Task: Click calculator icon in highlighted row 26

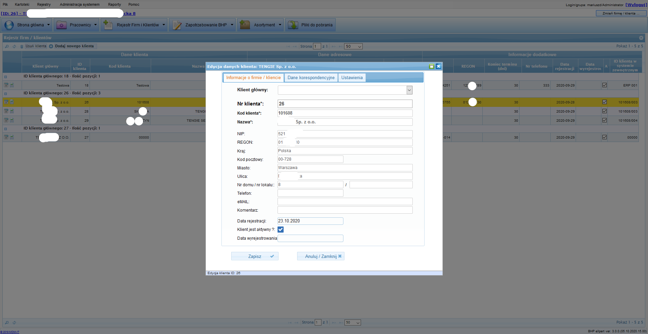Action: [12, 102]
